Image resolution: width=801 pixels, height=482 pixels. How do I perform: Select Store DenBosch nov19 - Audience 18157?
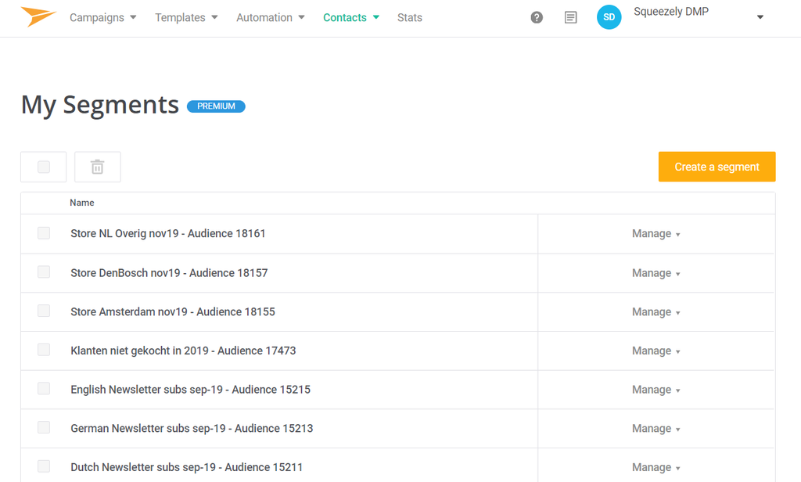[169, 273]
